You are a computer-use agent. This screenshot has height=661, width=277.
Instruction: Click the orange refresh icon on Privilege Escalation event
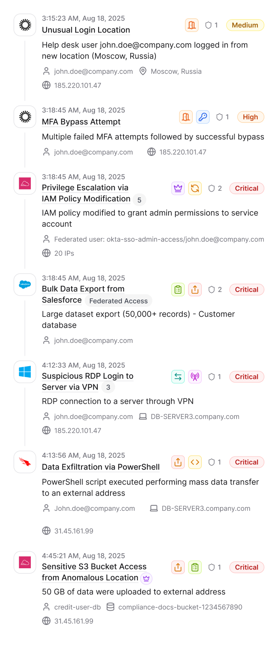click(195, 188)
